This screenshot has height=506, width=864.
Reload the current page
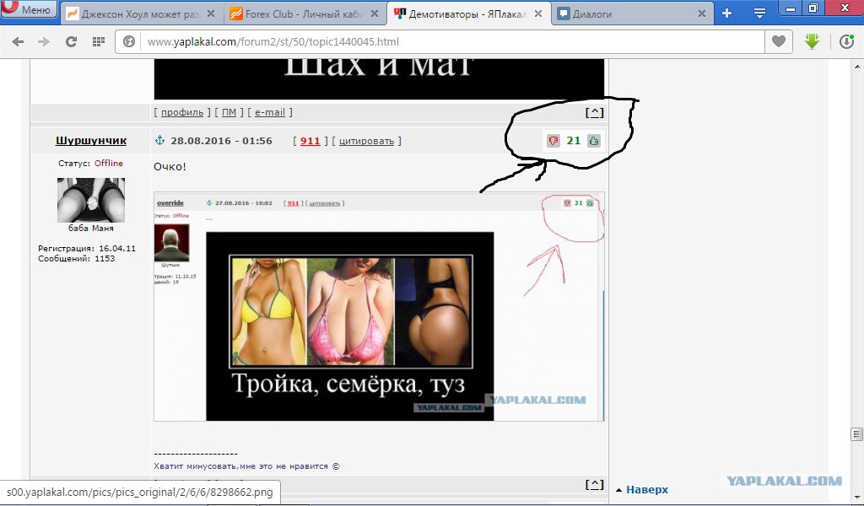click(x=72, y=41)
